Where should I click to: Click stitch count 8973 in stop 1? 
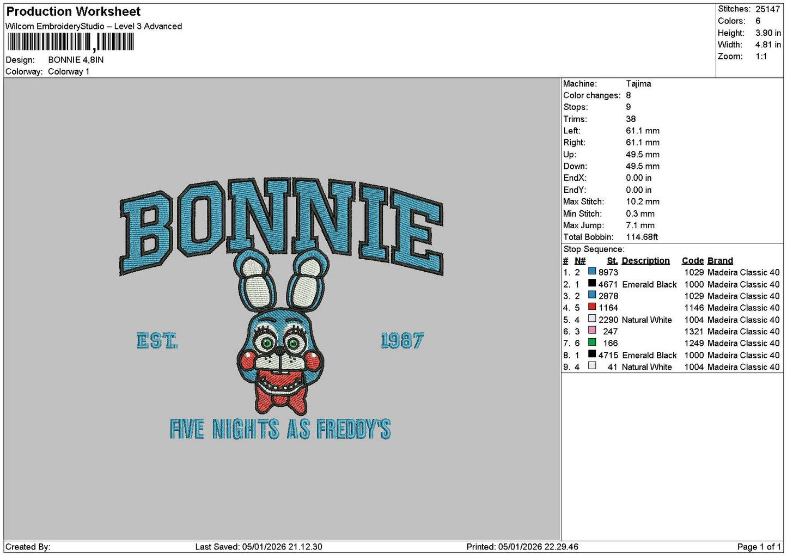(608, 272)
